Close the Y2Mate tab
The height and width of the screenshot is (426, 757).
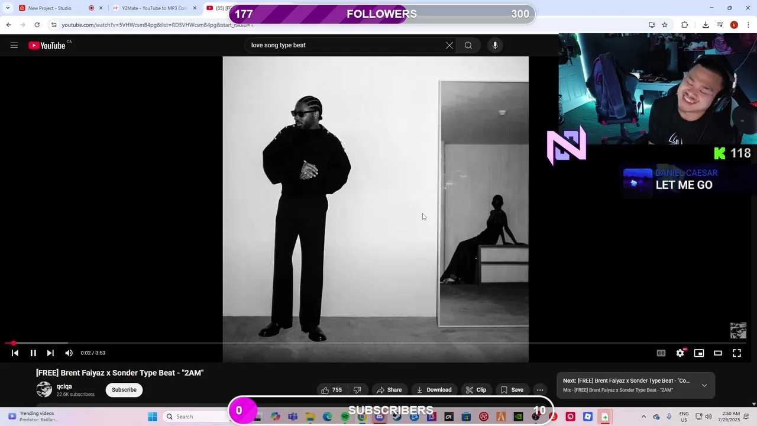[x=195, y=8]
